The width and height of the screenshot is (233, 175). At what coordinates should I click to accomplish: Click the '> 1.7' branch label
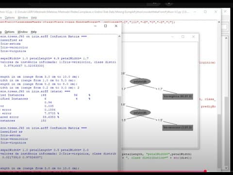tap(159, 89)
